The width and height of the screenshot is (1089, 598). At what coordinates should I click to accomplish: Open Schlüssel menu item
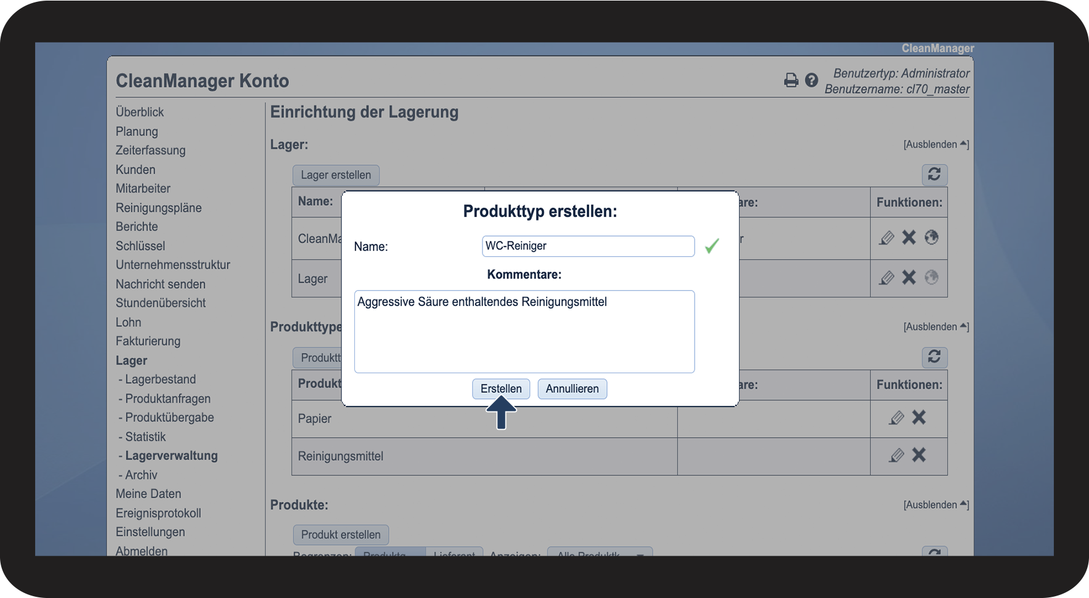pyautogui.click(x=141, y=246)
